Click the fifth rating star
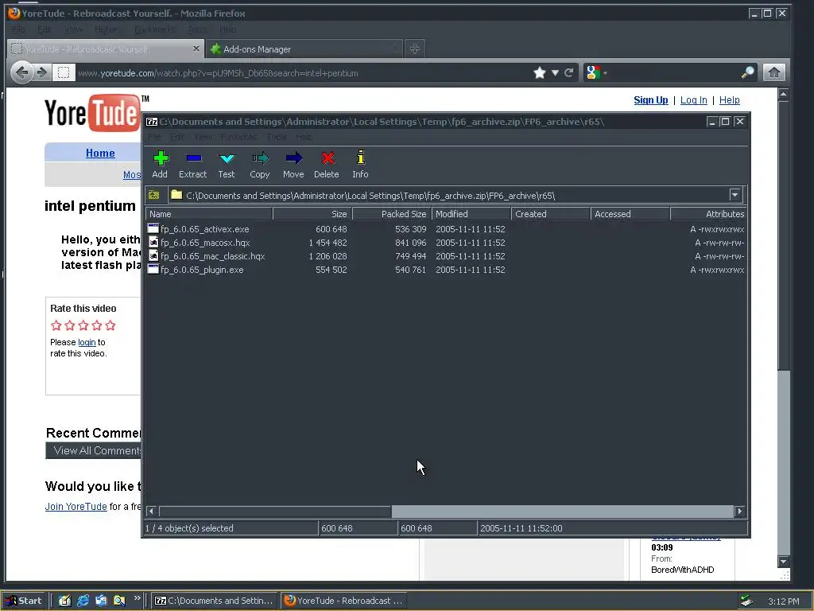The width and height of the screenshot is (814, 611). (110, 325)
